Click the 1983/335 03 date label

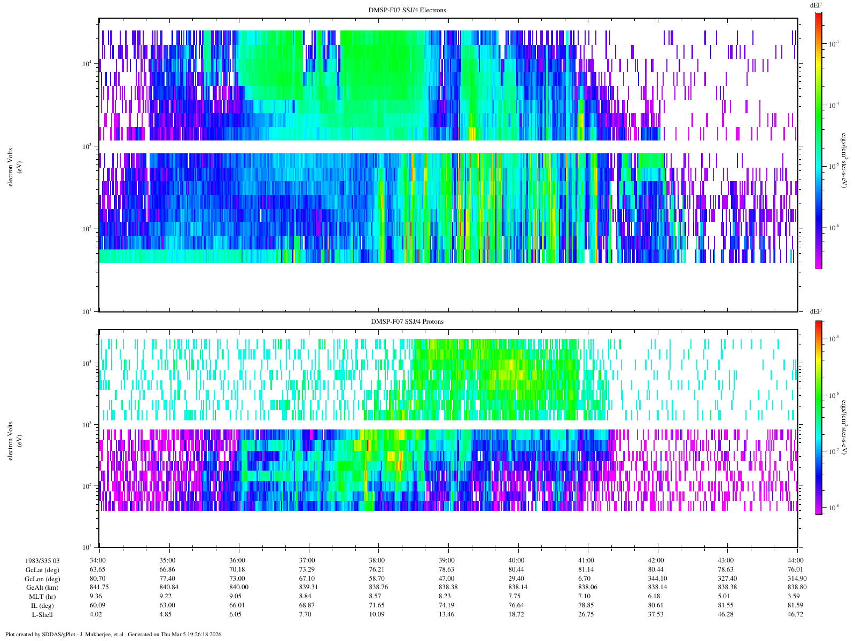tap(42, 560)
